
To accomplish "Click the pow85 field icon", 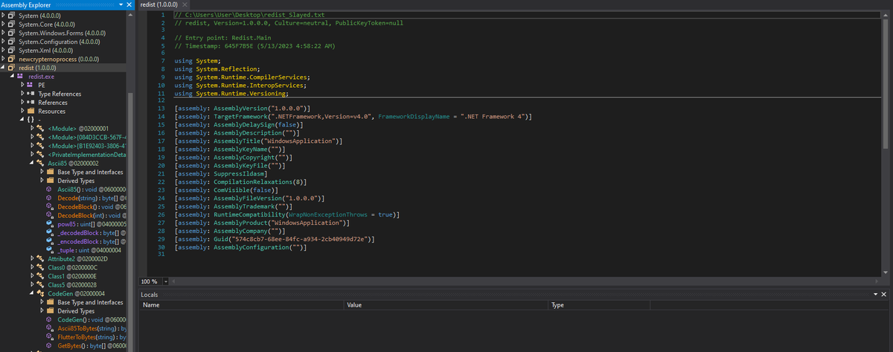I will pos(50,224).
